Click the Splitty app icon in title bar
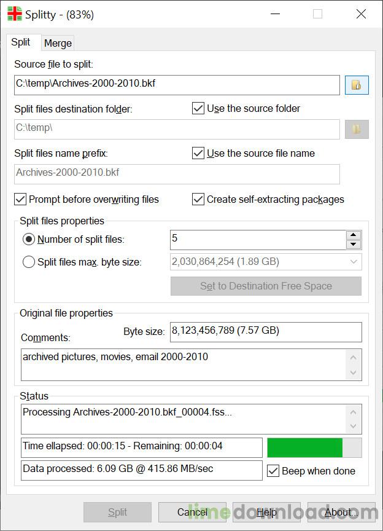 [15, 14]
